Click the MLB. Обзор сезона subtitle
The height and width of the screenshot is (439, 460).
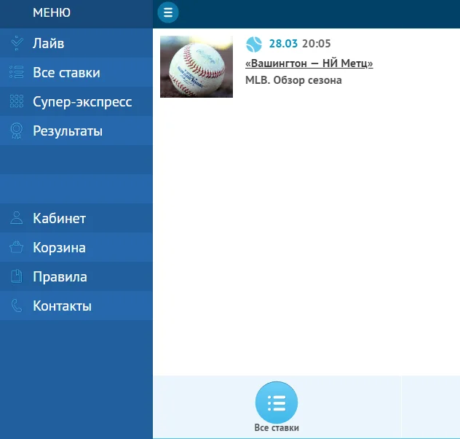tap(293, 80)
